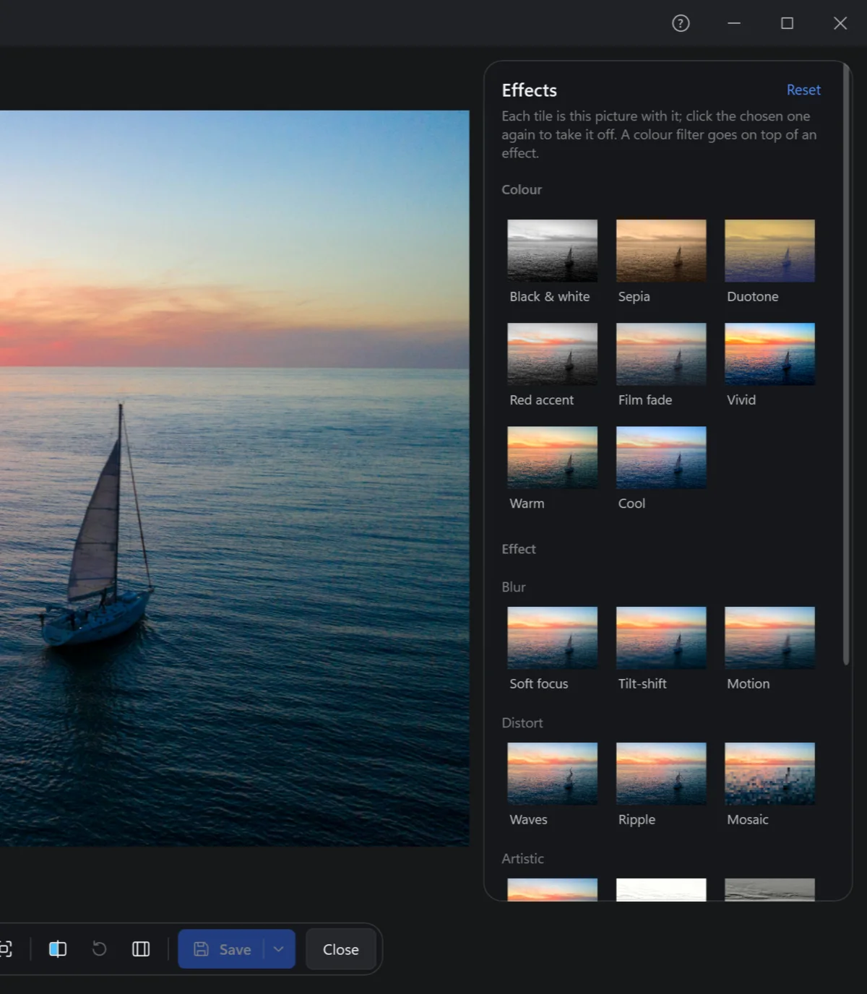The image size is (867, 994).
Task: Apply the Cool filter thumbnail
Action: 660,457
